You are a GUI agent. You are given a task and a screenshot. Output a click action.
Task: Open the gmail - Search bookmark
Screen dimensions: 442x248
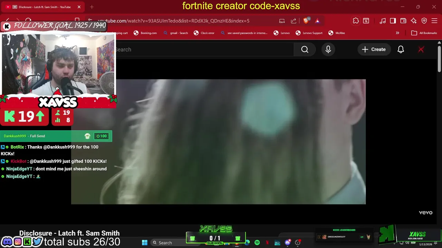click(175, 33)
